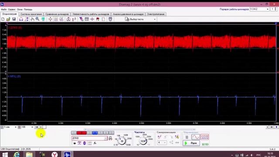The image size is (279, 157).
Task: Click the blue vertical double-arrow channel icon
Action: coord(85,143)
